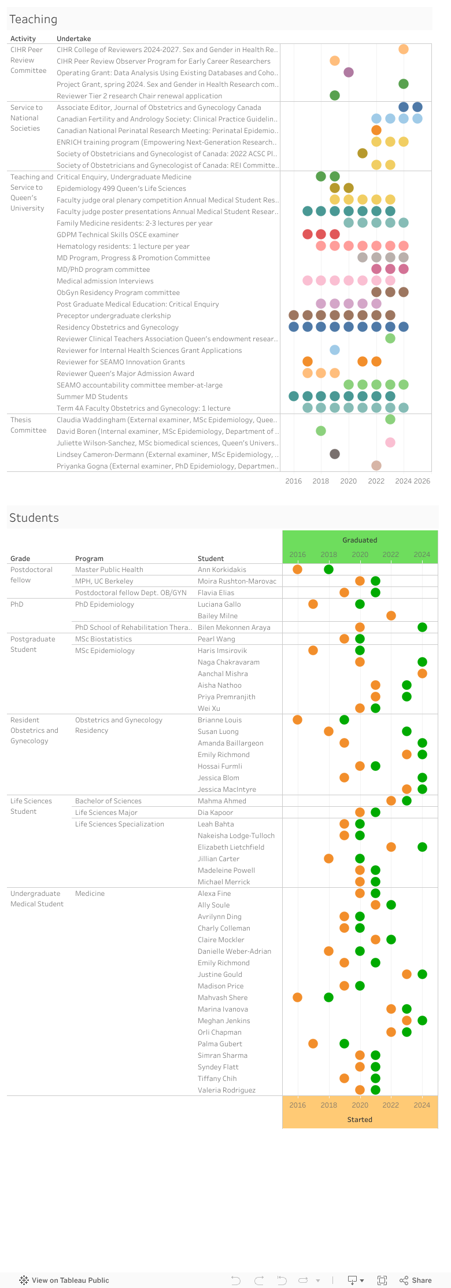Click the Activity column header

pos(23,39)
